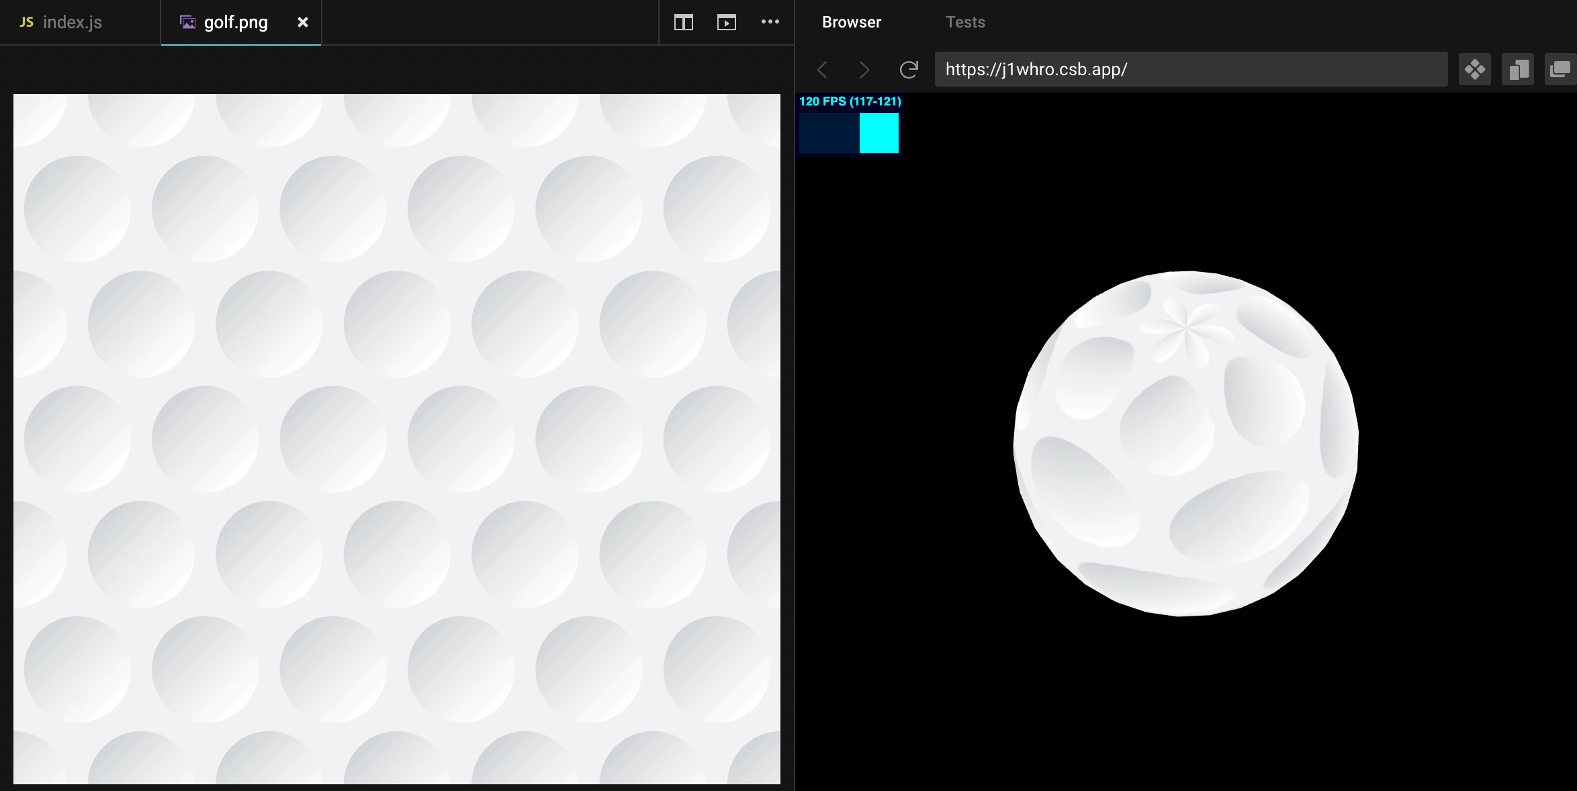Click the JS file icon on index.js tab
The image size is (1577, 791).
pyautogui.click(x=26, y=22)
